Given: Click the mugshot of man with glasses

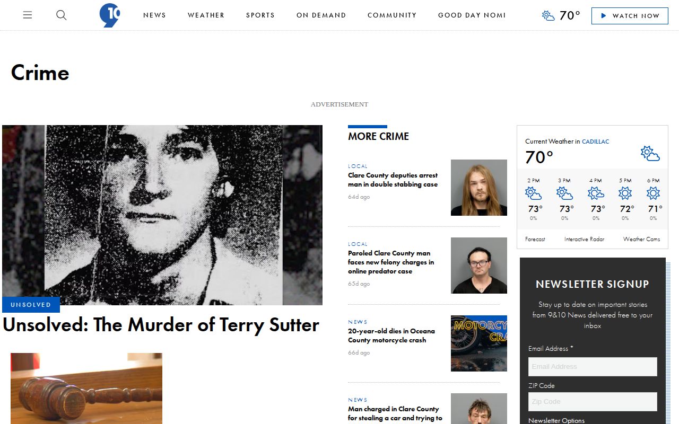Looking at the screenshot, I should 479,266.
